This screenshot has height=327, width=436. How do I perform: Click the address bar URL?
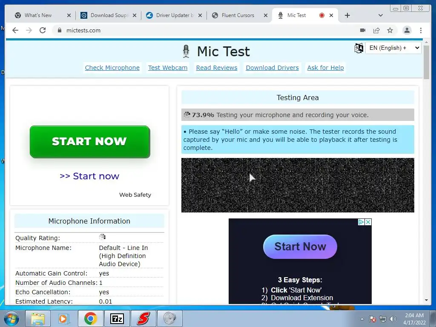click(x=83, y=30)
